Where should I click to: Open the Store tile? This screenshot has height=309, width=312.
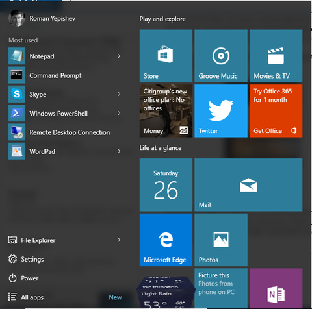[x=166, y=56]
